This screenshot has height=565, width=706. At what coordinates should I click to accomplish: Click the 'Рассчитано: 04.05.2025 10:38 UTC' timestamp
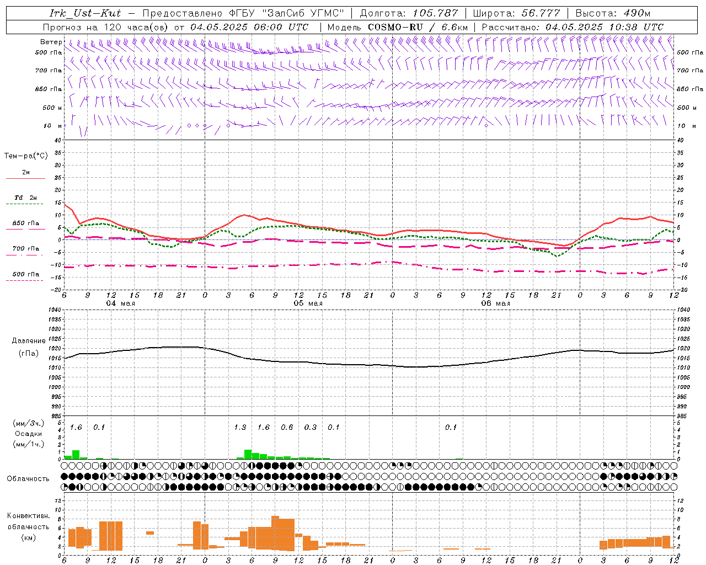pyautogui.click(x=573, y=27)
